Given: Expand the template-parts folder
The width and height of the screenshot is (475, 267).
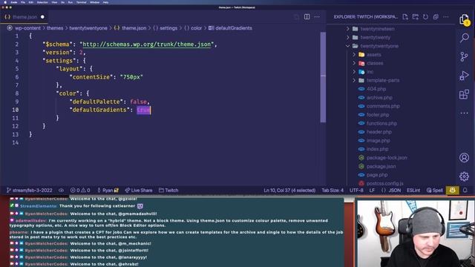Looking at the screenshot, I should 383,81.
